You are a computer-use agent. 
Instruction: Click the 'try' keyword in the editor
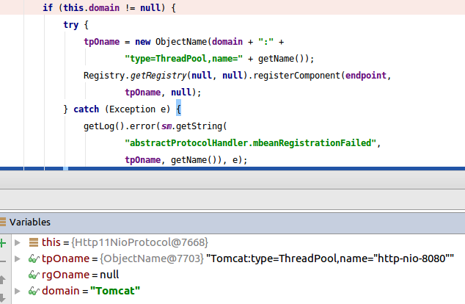point(71,25)
